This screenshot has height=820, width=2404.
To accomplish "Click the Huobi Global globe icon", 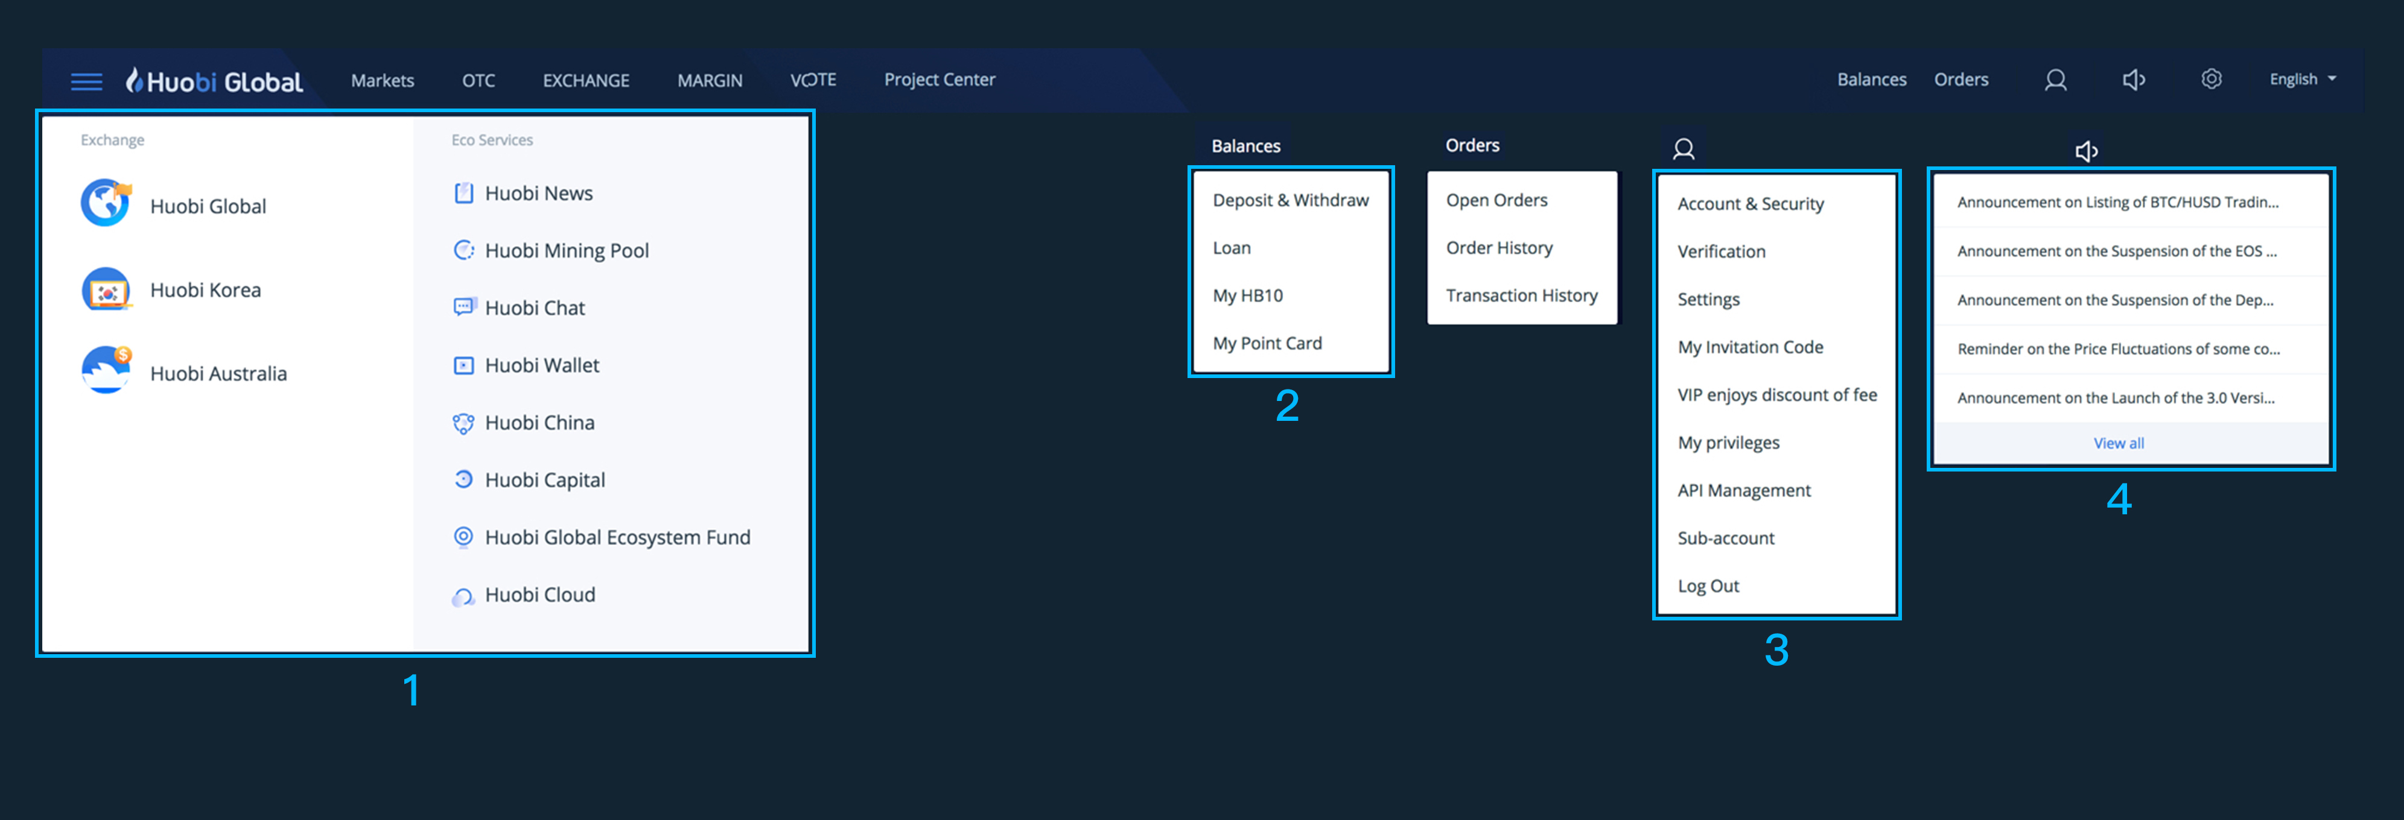I will tap(106, 203).
